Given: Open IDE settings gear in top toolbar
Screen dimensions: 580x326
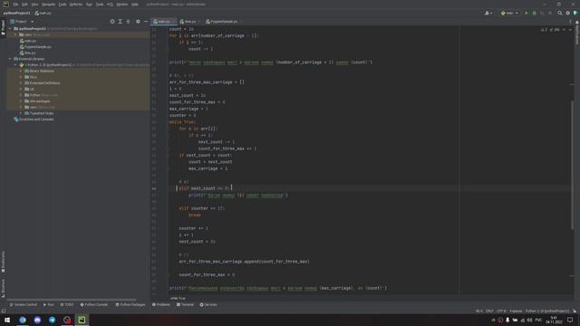Looking at the screenshot, I should (x=568, y=13).
